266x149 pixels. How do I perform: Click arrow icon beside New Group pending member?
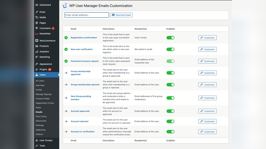[x=66, y=98]
